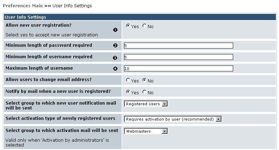Focus the minimum username length field
279x150 pixels.
(178, 57)
